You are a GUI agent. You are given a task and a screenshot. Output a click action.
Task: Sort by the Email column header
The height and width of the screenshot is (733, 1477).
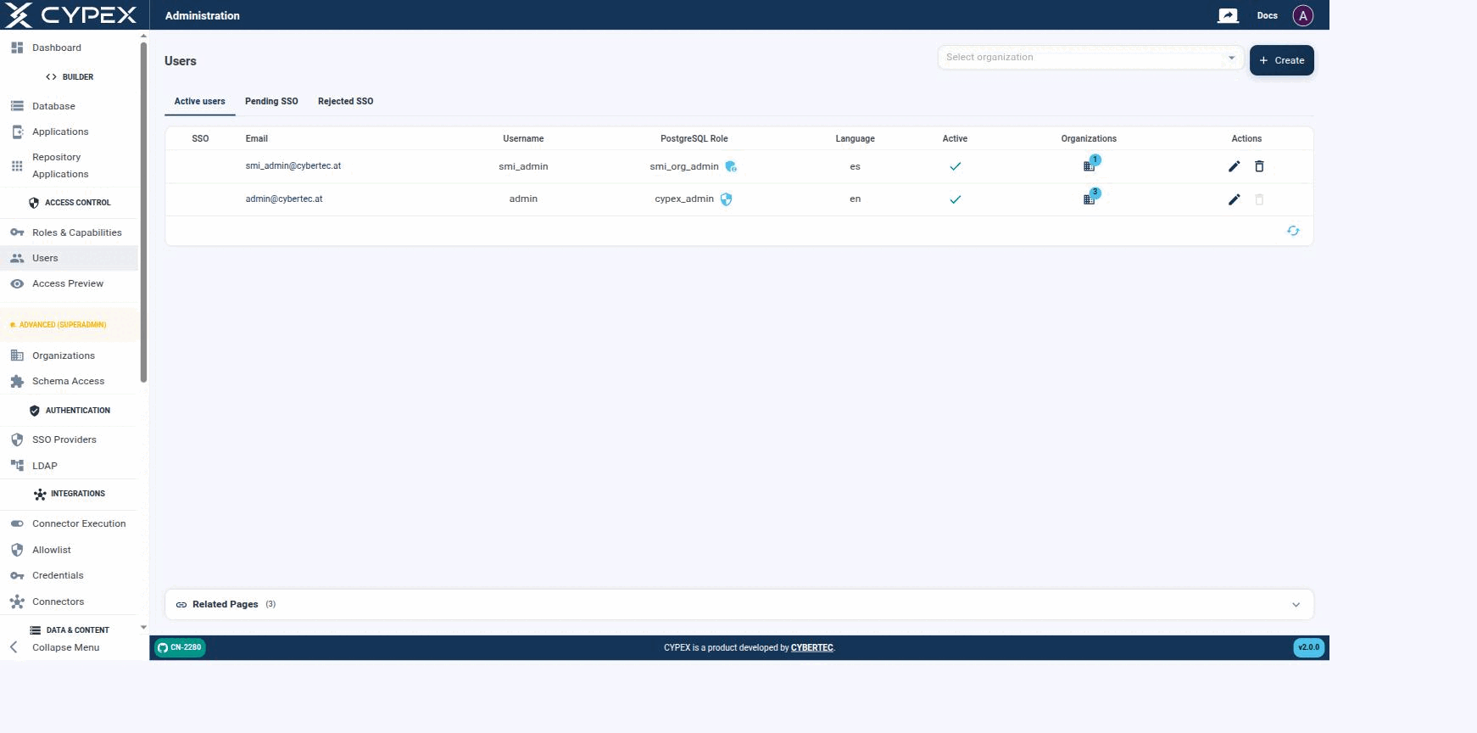pyautogui.click(x=257, y=138)
